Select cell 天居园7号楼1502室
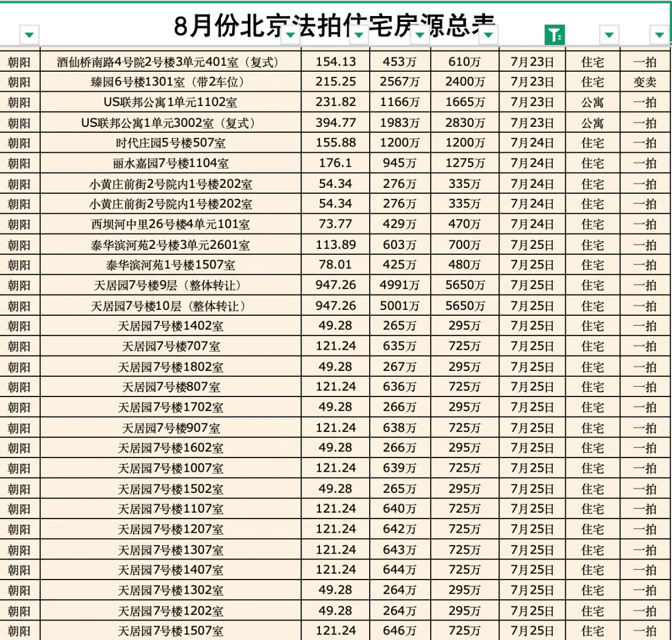This screenshot has width=672, height=640. pos(171,489)
